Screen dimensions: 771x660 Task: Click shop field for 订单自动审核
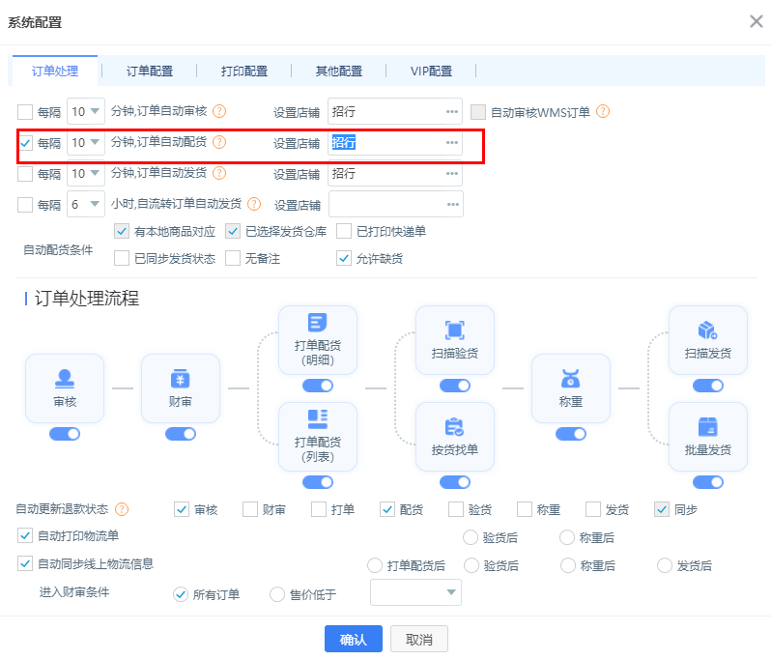[x=395, y=112]
